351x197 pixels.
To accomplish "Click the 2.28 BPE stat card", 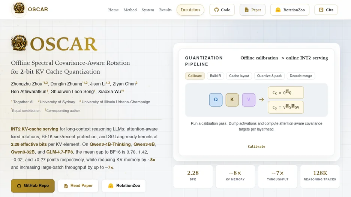I will (193, 176).
